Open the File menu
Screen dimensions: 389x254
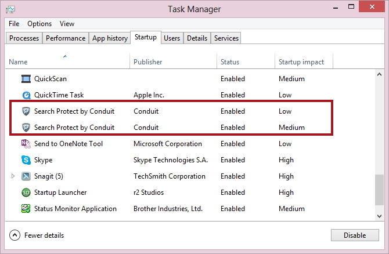point(14,24)
